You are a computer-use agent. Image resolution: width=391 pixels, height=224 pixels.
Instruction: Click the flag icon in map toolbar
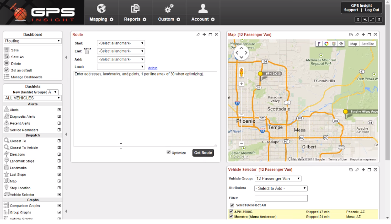320,44
